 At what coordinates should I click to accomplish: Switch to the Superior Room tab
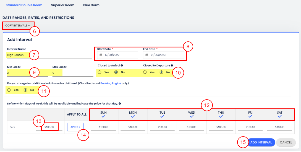coord(63,5)
